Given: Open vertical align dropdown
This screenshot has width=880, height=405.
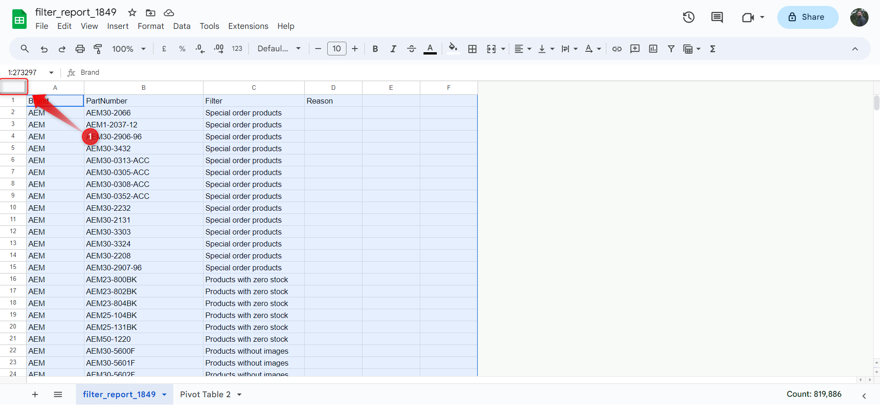Looking at the screenshot, I should [546, 49].
